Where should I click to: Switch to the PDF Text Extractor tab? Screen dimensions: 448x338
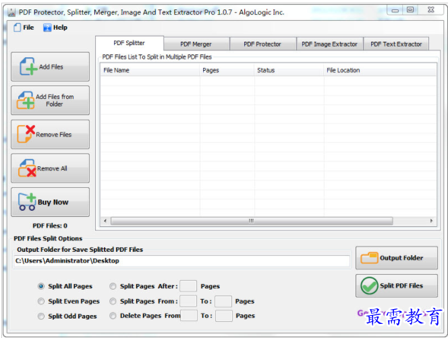[396, 44]
